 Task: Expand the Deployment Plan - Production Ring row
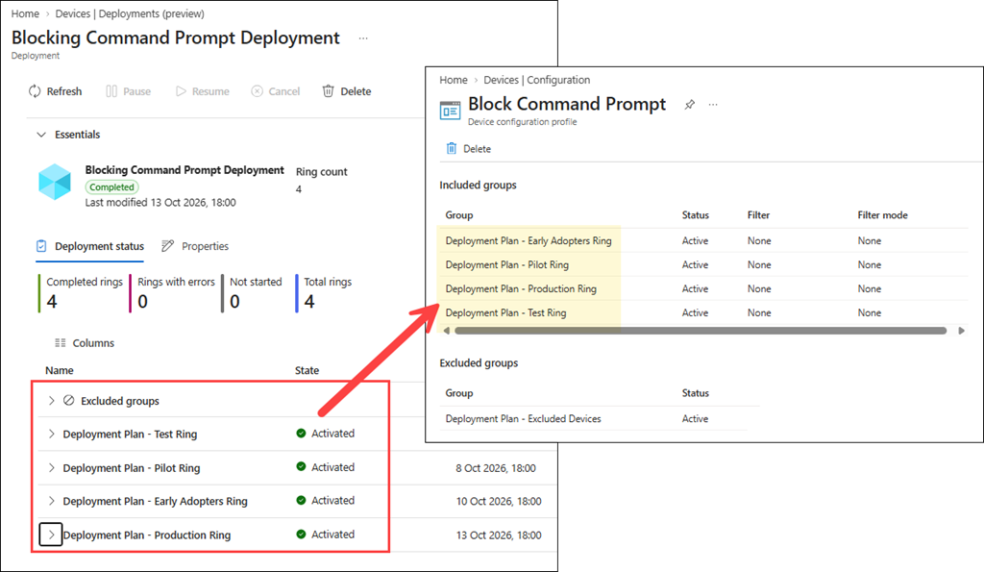coord(51,535)
